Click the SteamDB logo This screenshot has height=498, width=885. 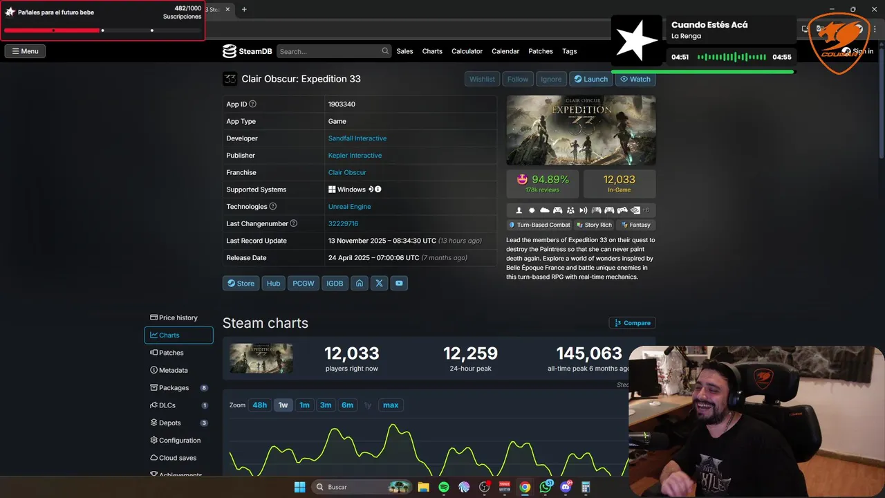247,51
